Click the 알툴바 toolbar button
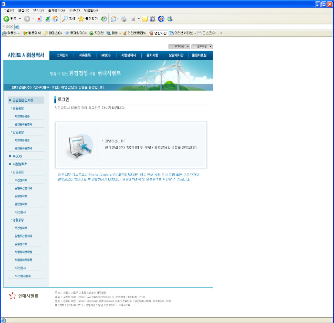Image resolution: width=334 pixels, height=323 pixels. tap(11, 33)
